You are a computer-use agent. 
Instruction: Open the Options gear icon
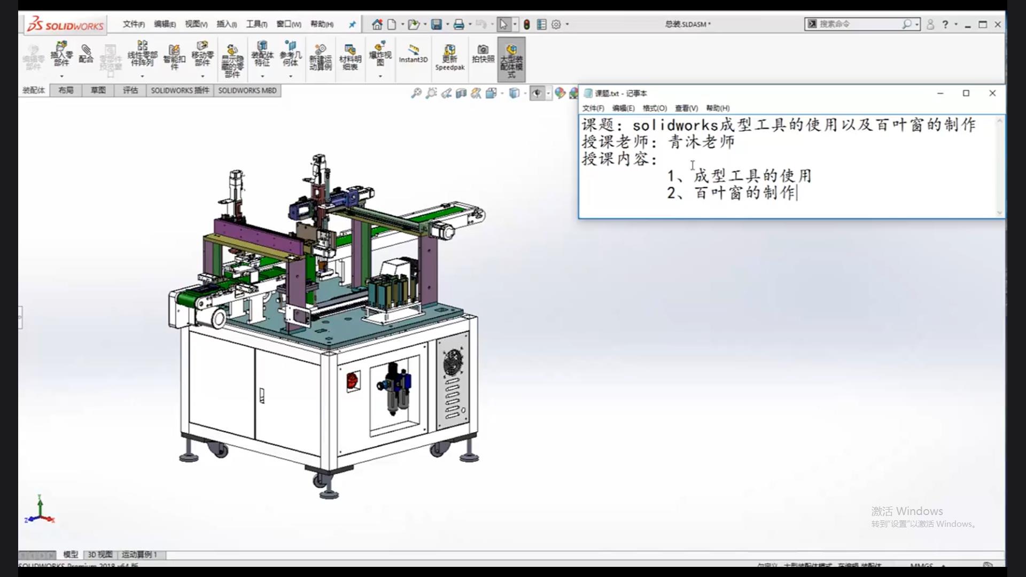(556, 24)
